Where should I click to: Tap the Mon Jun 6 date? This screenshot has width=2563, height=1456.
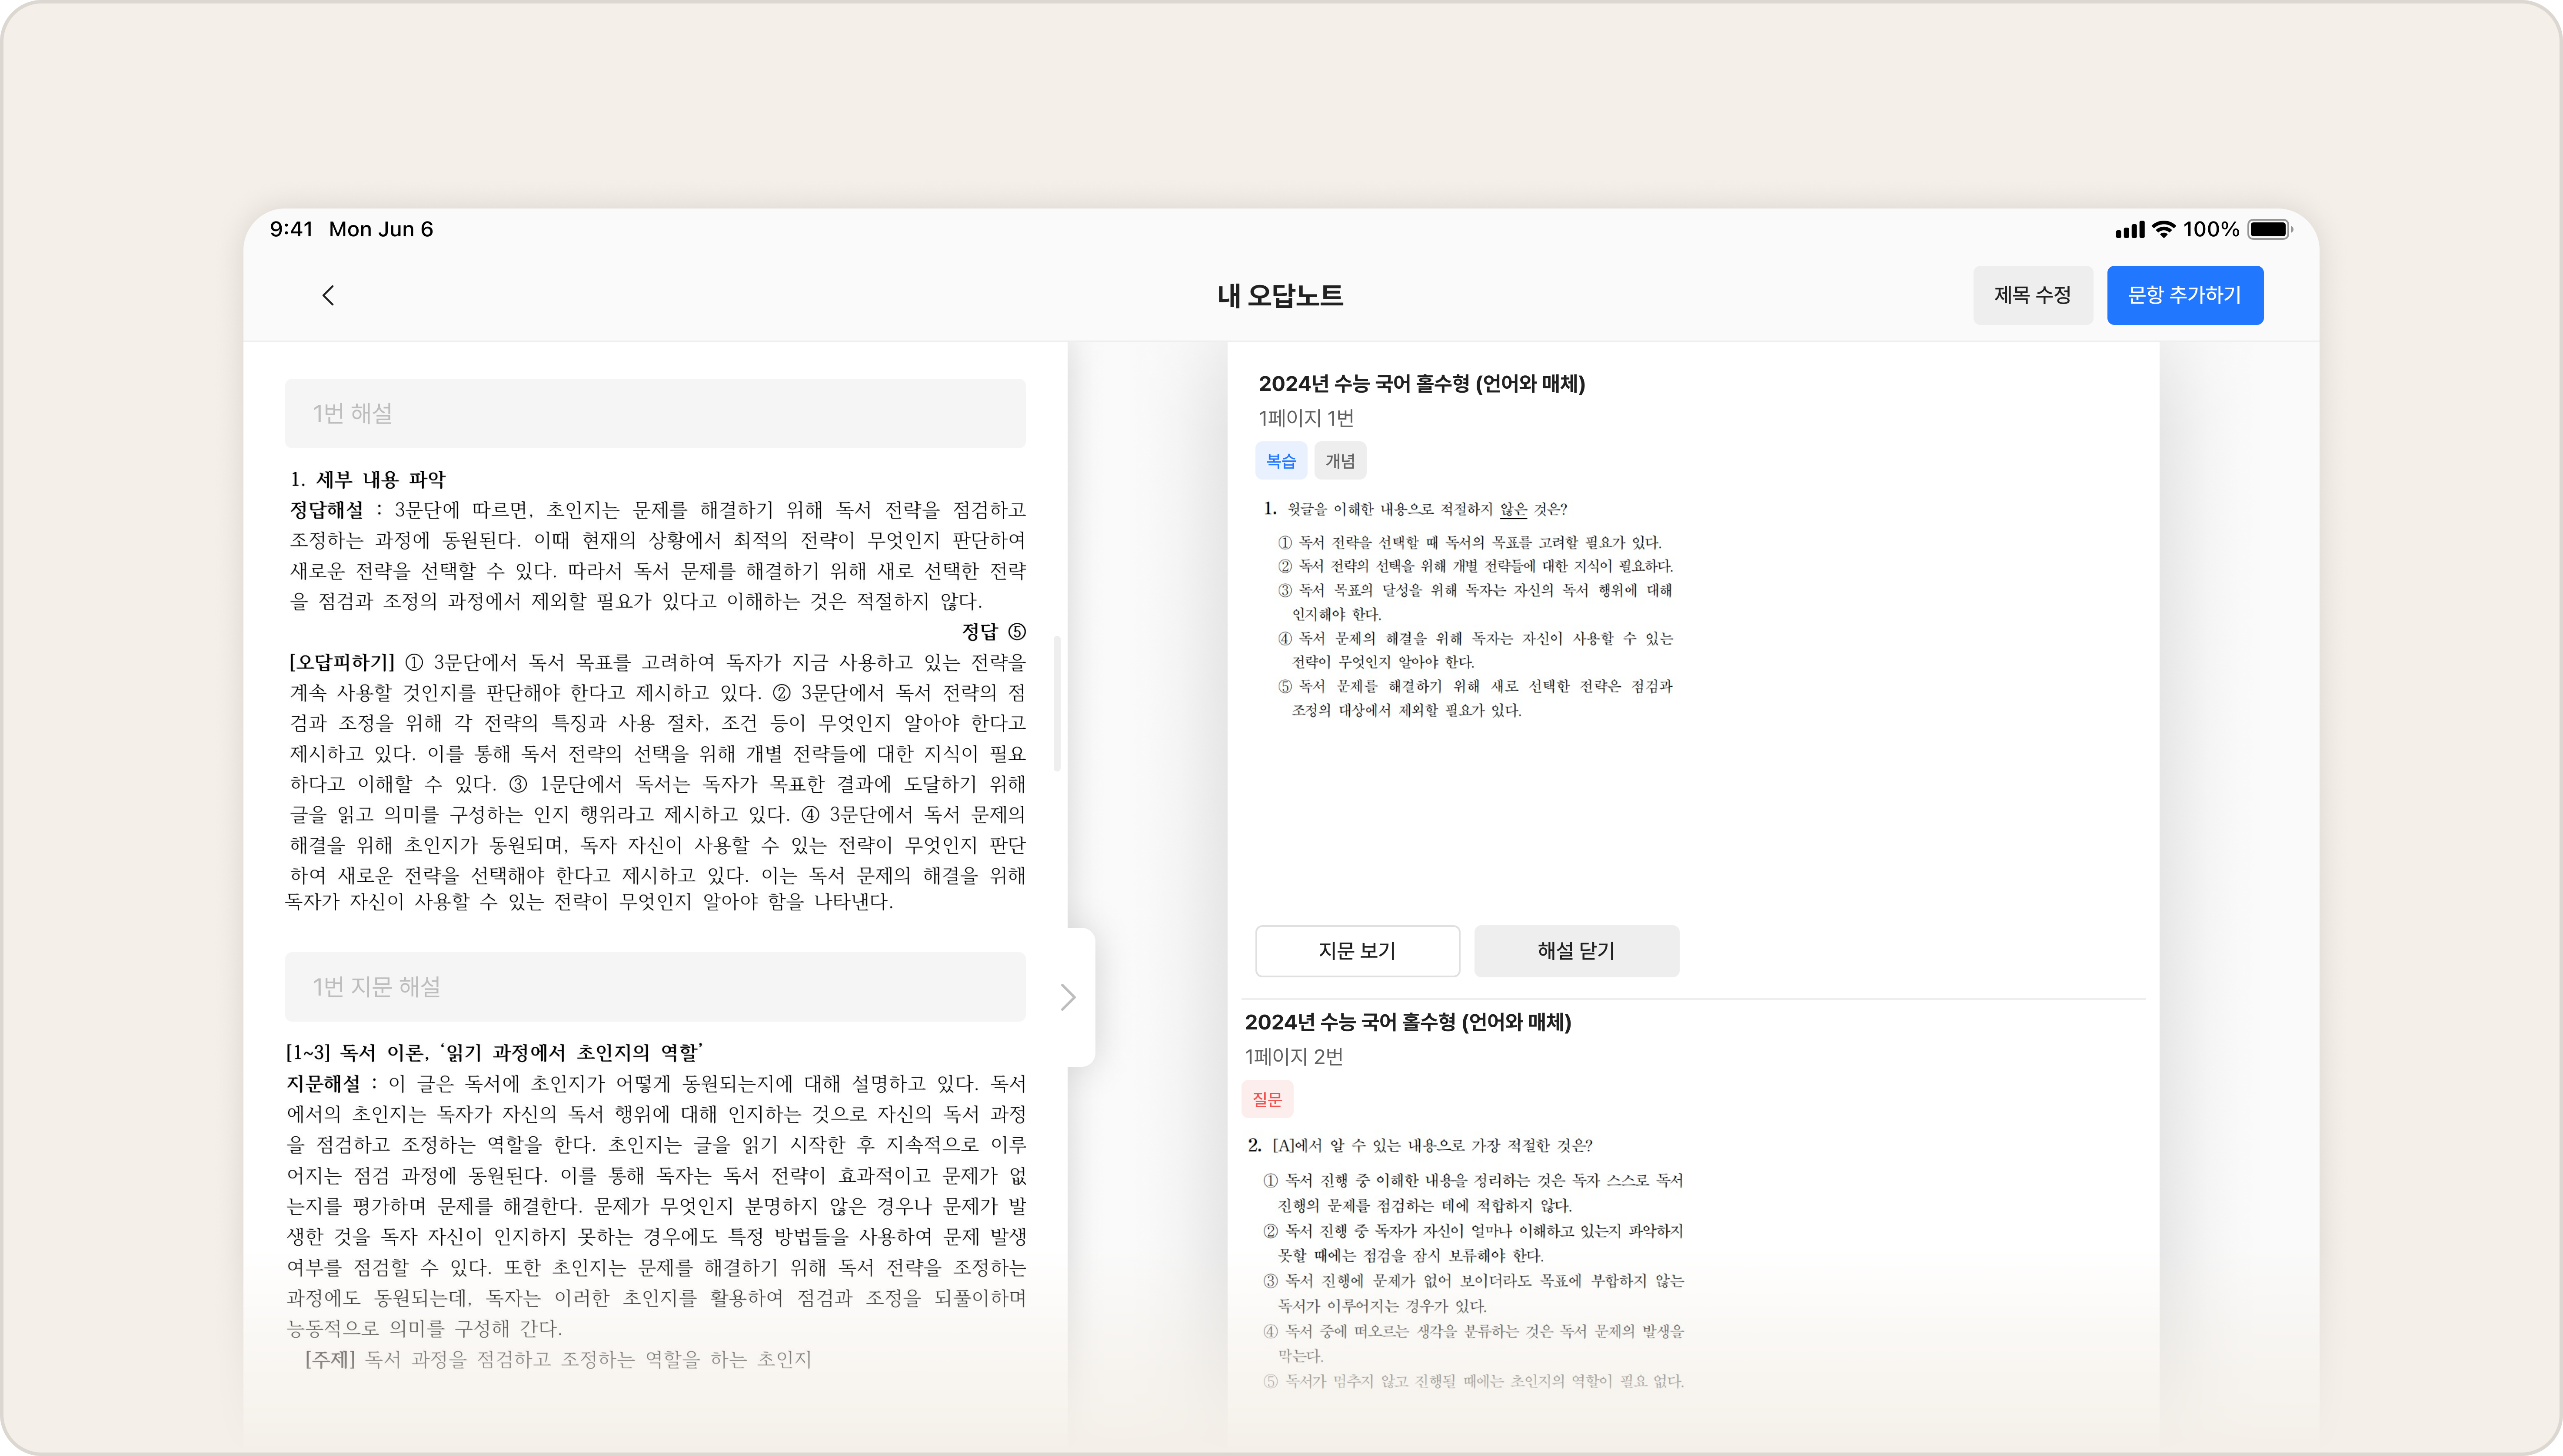[381, 229]
